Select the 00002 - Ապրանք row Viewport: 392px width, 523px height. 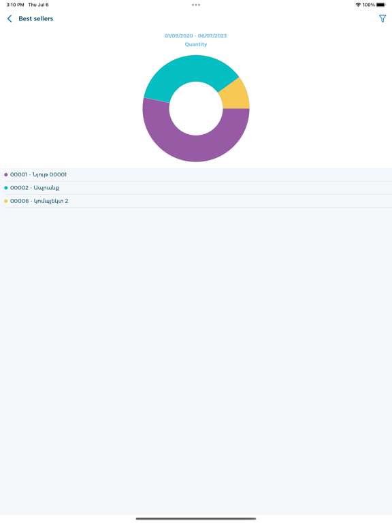click(196, 188)
